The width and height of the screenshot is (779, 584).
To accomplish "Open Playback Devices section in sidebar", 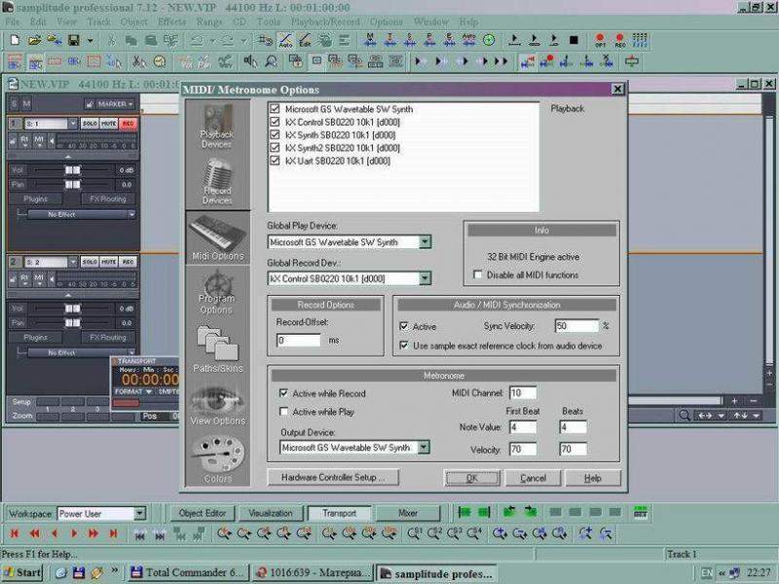I will pos(216,123).
